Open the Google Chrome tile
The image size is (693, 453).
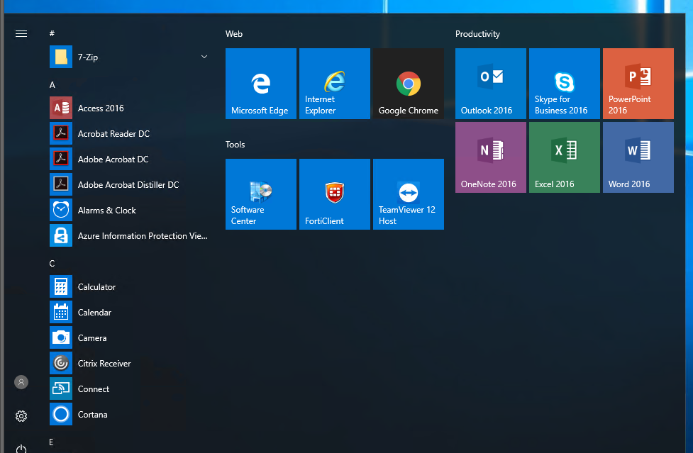click(x=408, y=84)
